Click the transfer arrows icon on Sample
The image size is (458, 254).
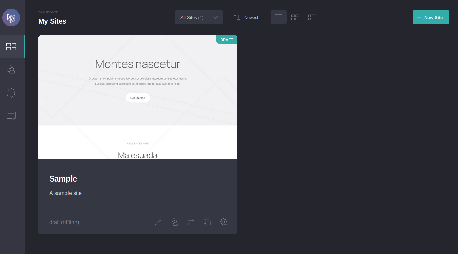pyautogui.click(x=191, y=222)
